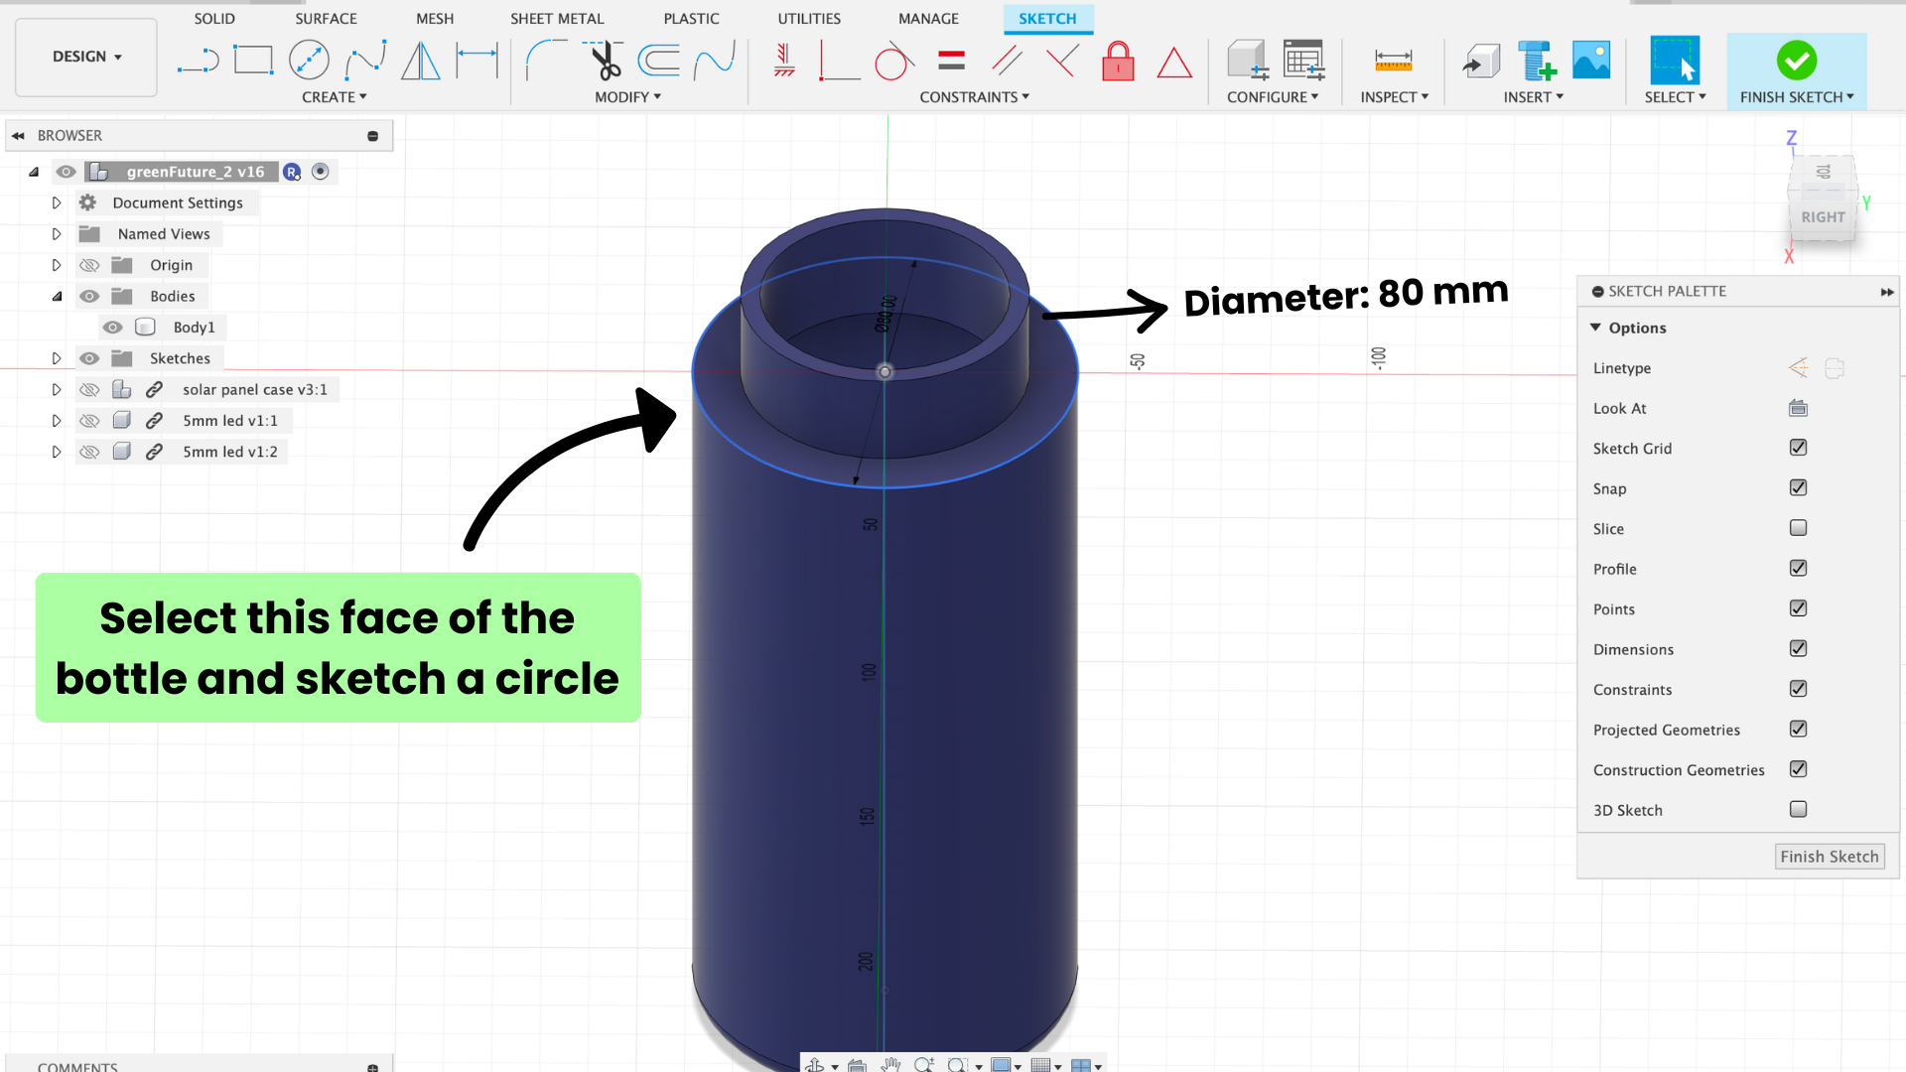Toggle the Dimensions checkbox
The image size is (1906, 1072).
point(1798,648)
